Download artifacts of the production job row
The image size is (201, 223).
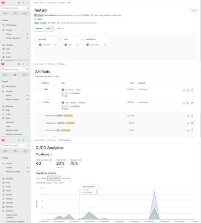[x=184, y=90]
